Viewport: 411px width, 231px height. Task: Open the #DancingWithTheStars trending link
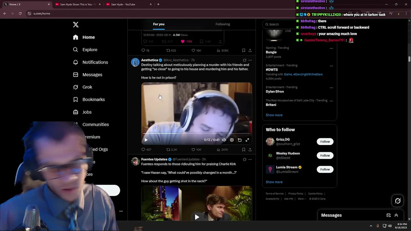click(x=308, y=74)
